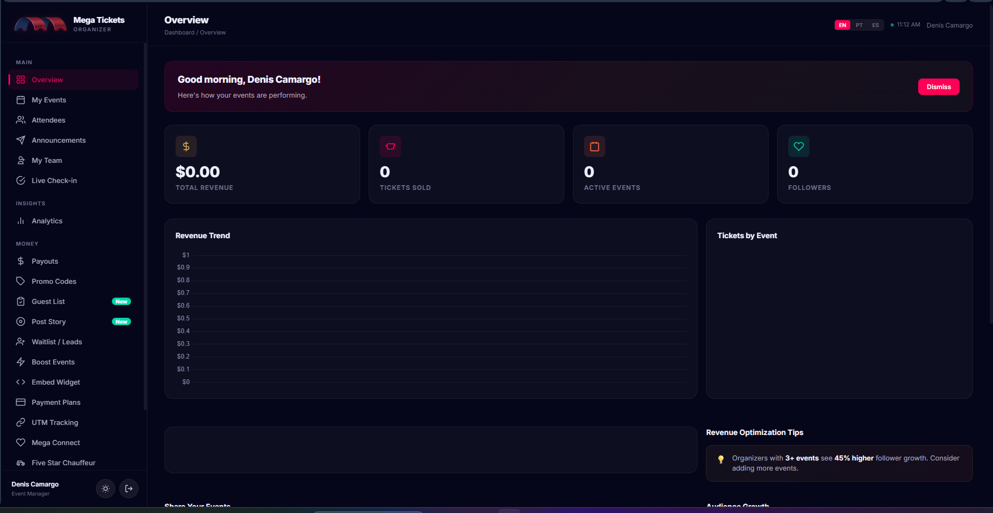Click the Boost Events lightning icon
The width and height of the screenshot is (993, 513).
[21, 362]
